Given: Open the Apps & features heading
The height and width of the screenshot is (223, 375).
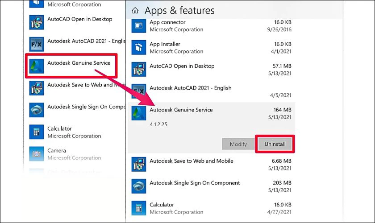Looking at the screenshot, I should (179, 11).
